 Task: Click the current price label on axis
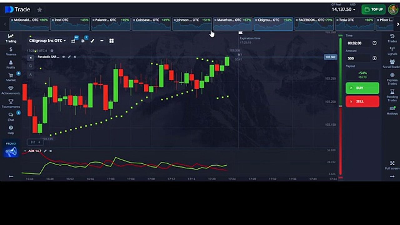pos(330,57)
